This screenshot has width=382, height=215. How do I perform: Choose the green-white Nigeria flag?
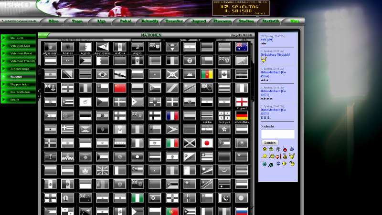pyautogui.click(x=137, y=198)
